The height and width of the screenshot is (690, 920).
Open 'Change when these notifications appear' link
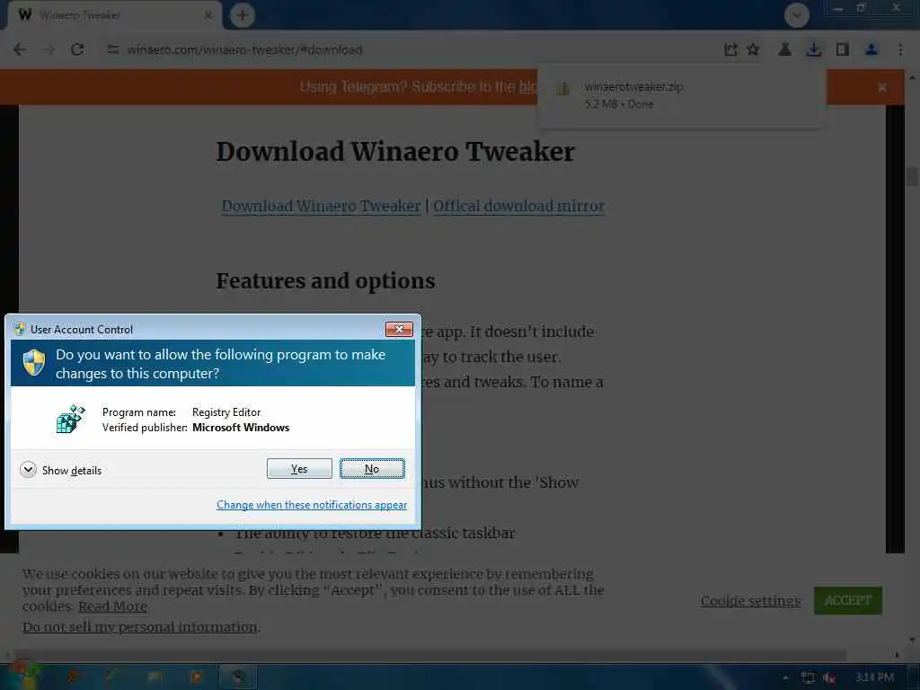(312, 505)
